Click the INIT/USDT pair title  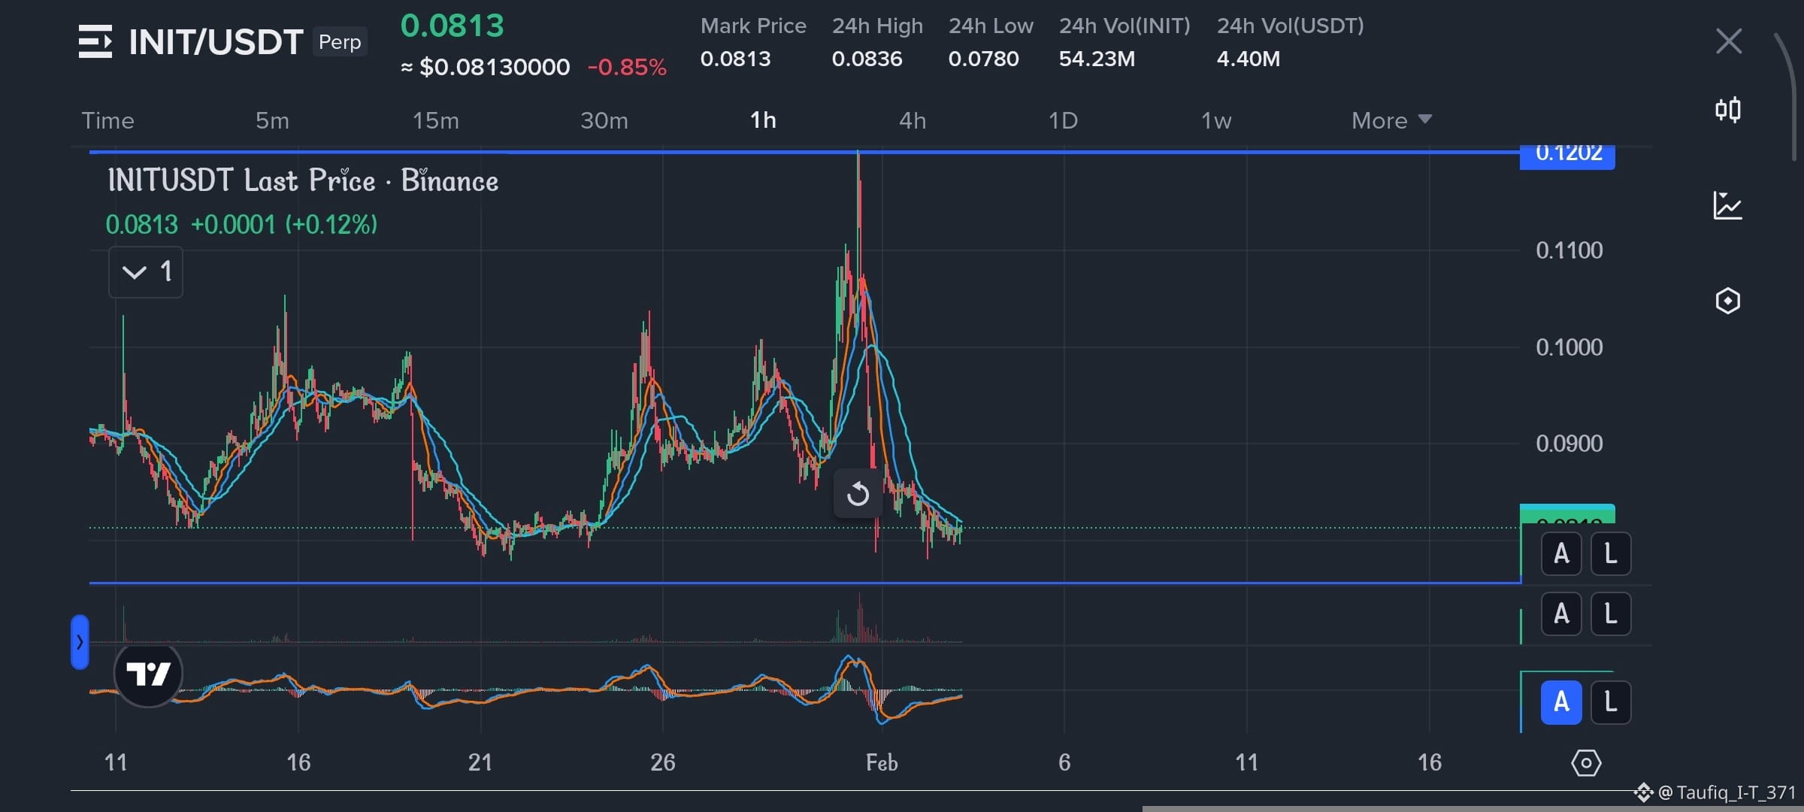[216, 42]
